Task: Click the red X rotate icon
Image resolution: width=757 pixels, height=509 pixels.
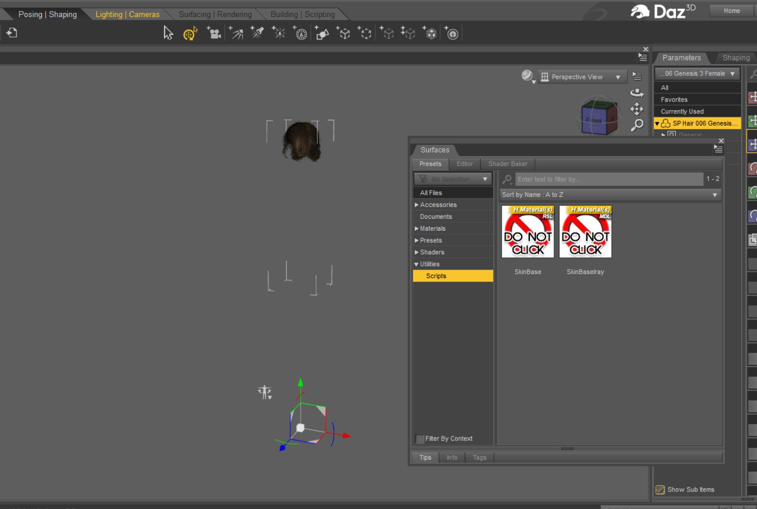Action: [752, 169]
